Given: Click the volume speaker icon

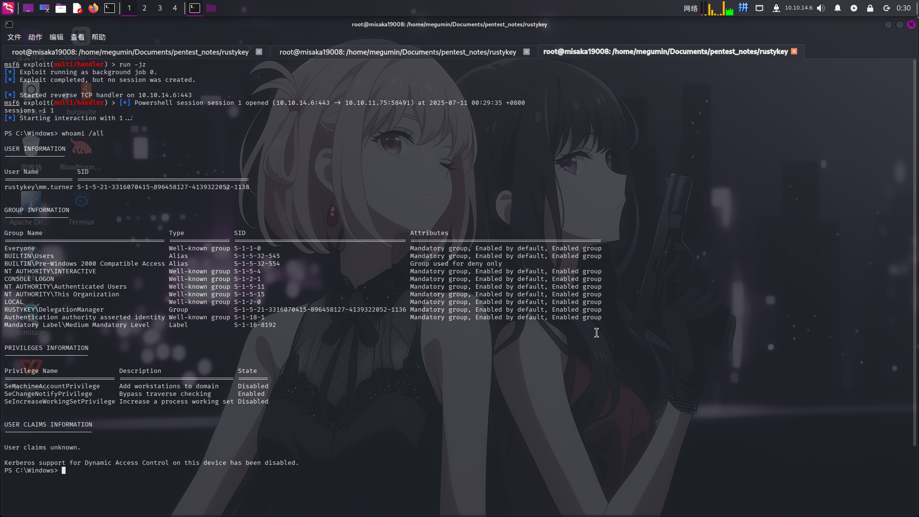Looking at the screenshot, I should point(821,8).
